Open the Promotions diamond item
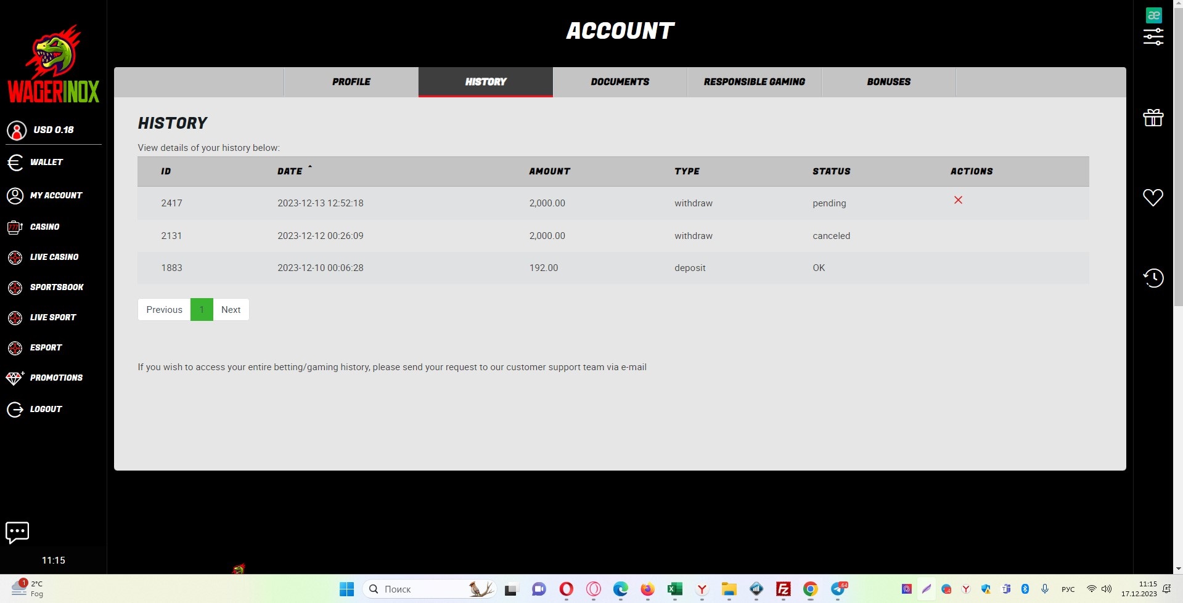Viewport: 1183px width, 603px height. pos(44,378)
